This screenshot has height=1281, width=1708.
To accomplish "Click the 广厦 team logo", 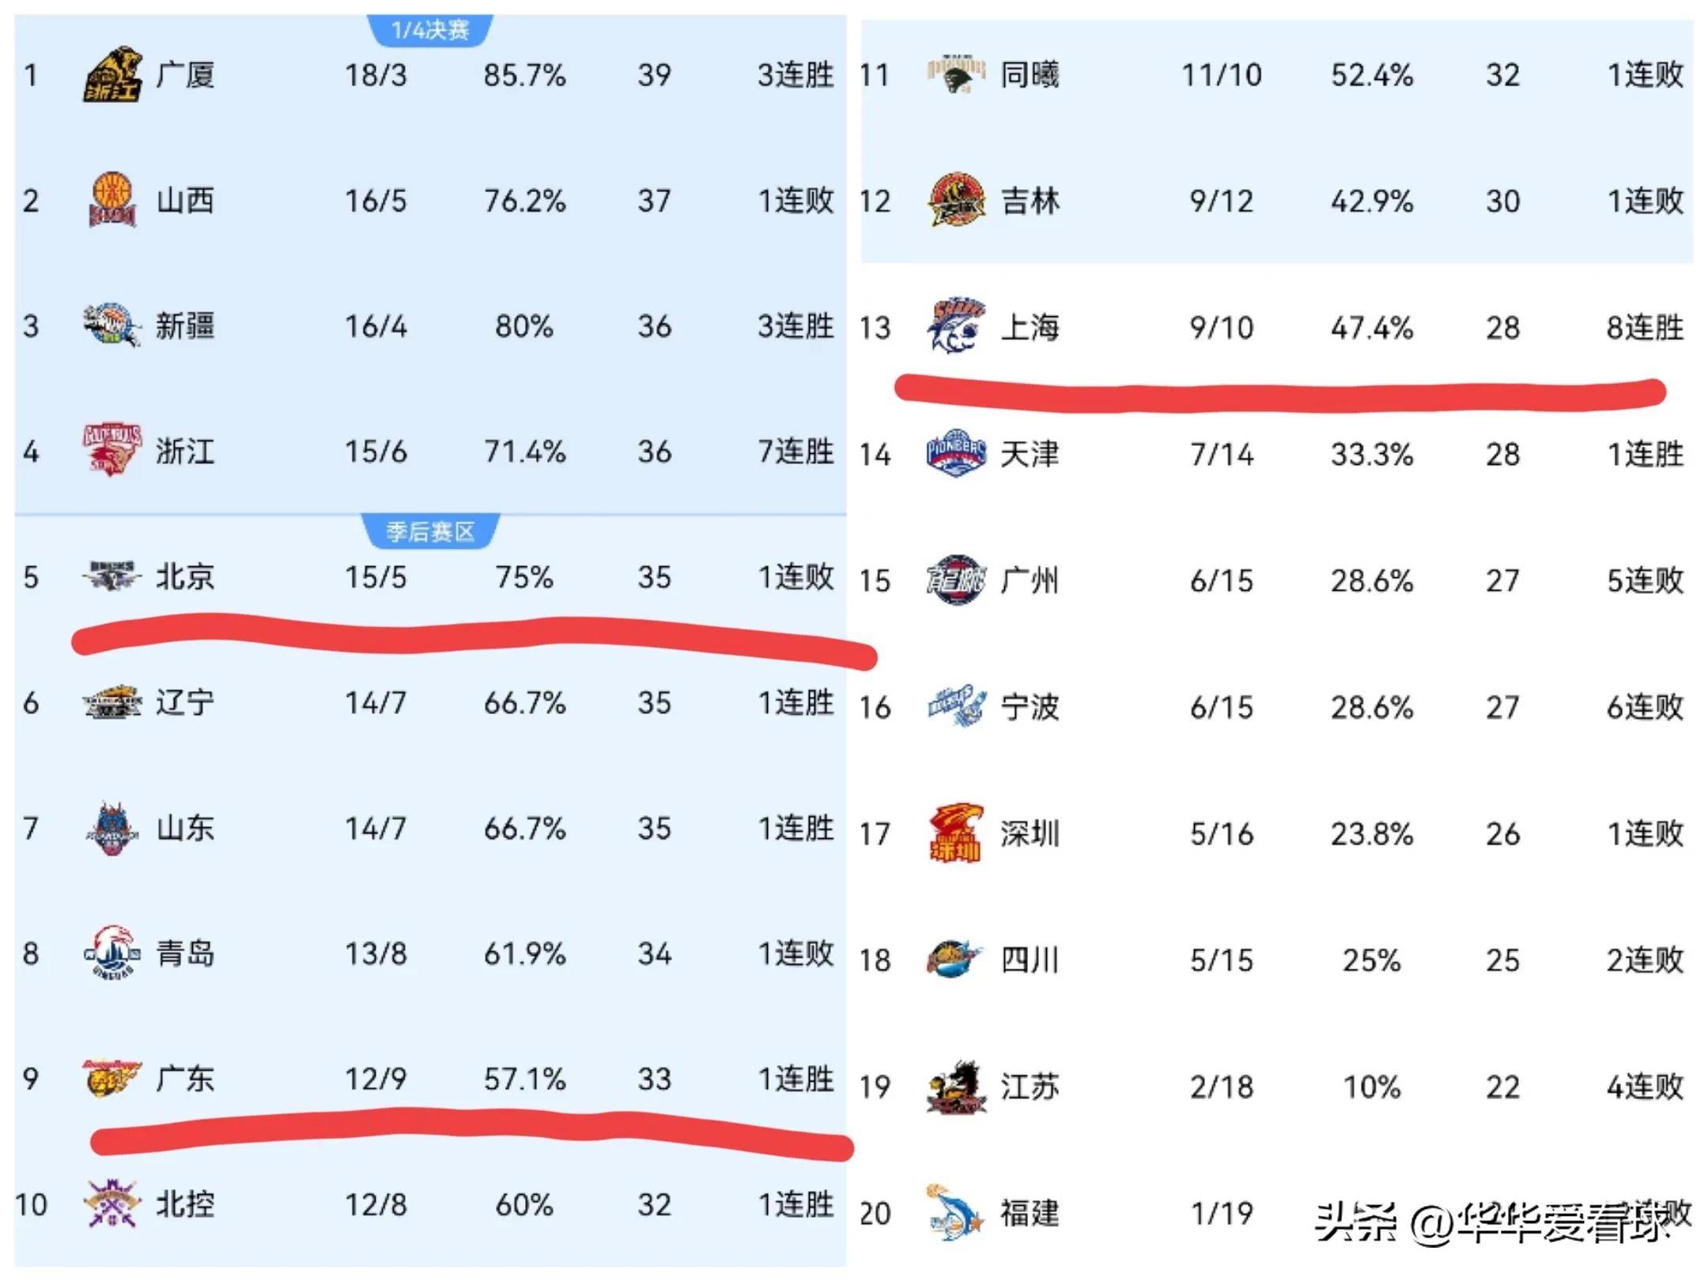I will [112, 74].
